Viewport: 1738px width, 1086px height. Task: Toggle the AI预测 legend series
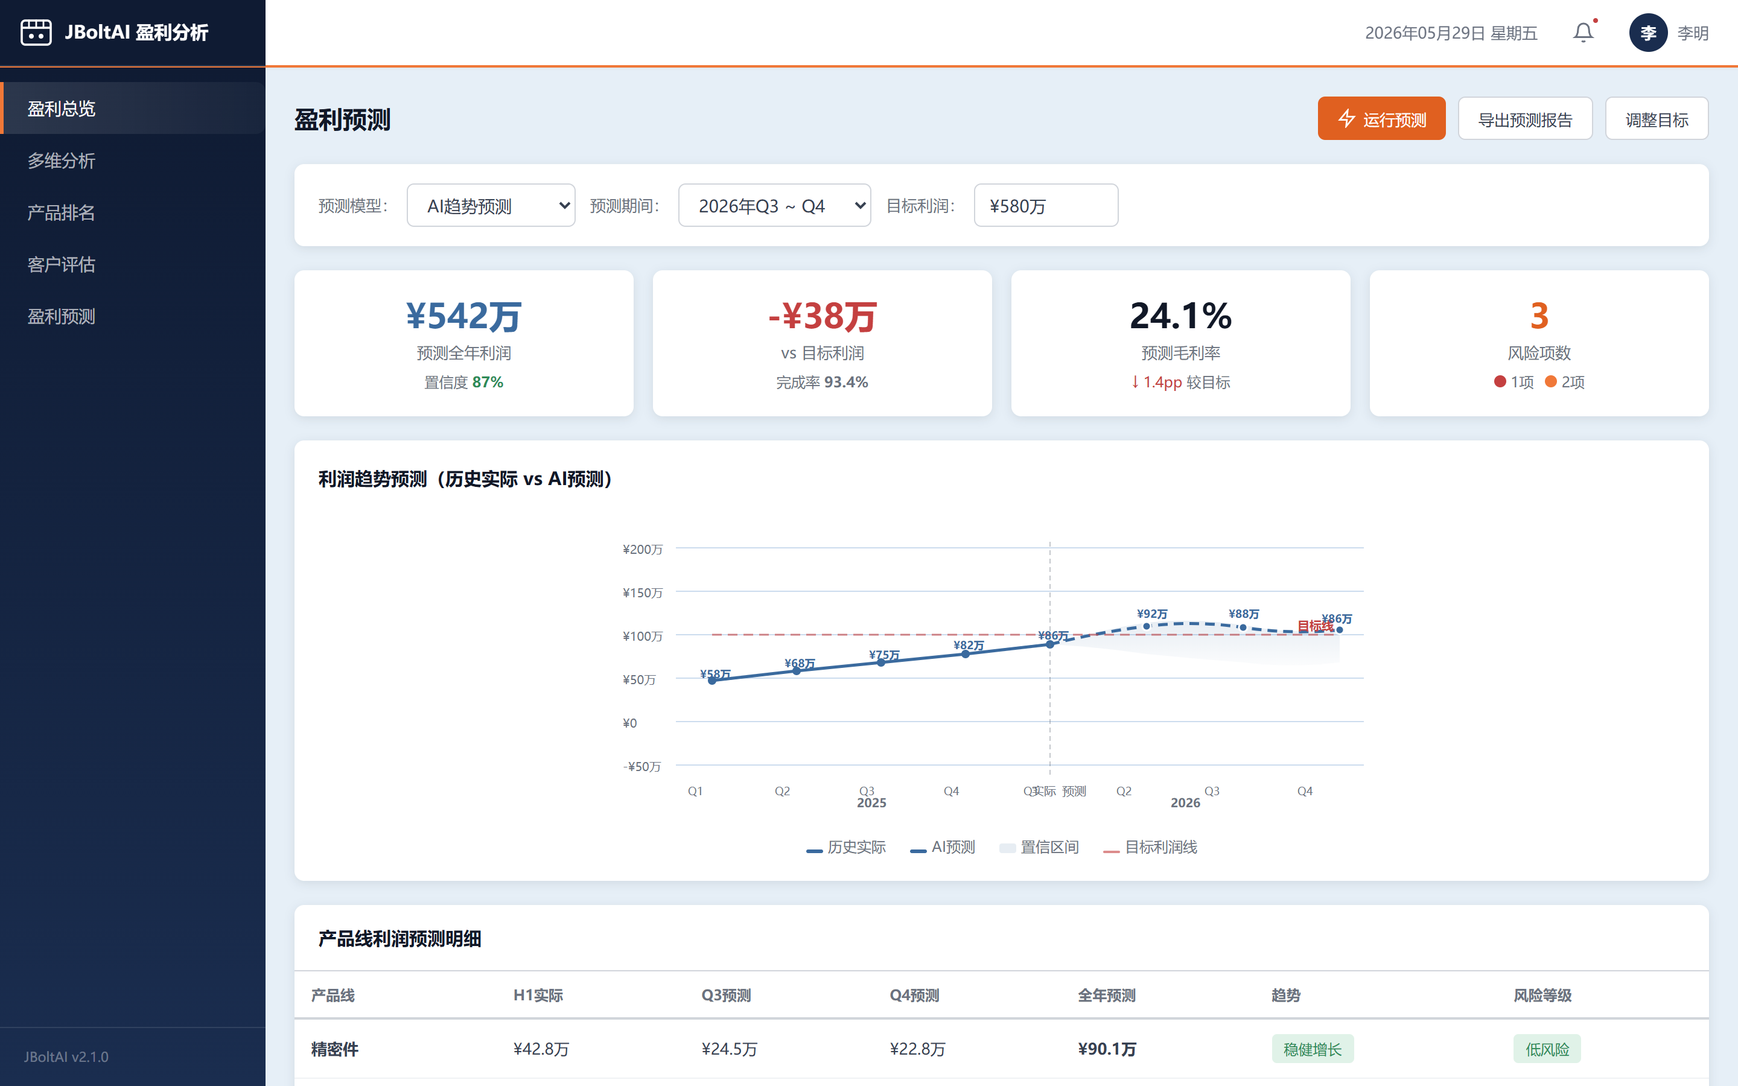(942, 848)
